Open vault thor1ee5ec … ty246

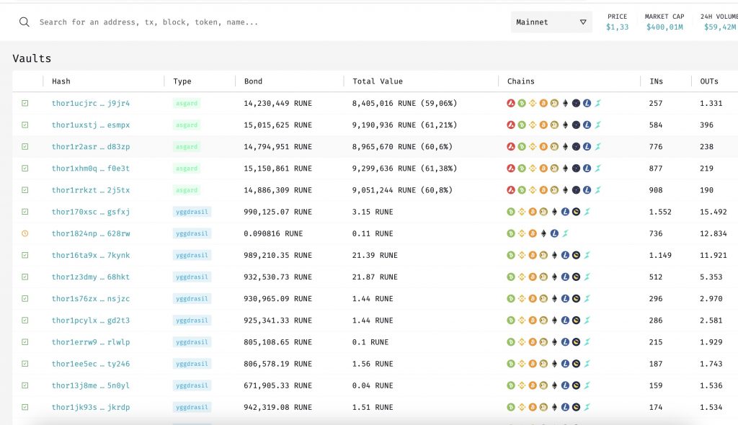tap(91, 364)
